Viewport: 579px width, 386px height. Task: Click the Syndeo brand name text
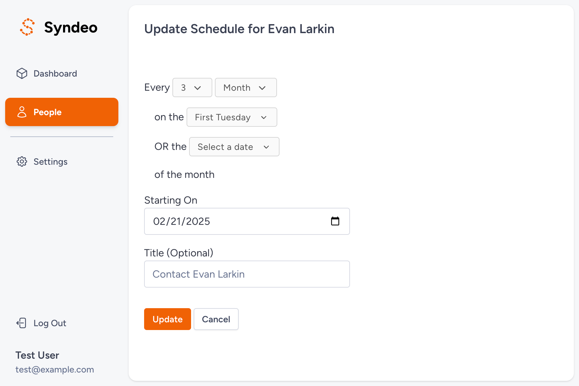click(x=71, y=27)
